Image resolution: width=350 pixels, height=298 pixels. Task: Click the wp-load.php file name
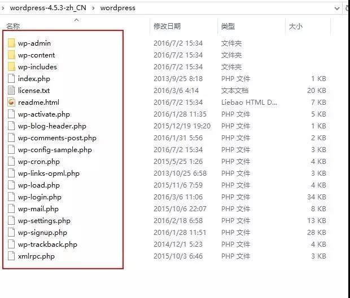39,185
